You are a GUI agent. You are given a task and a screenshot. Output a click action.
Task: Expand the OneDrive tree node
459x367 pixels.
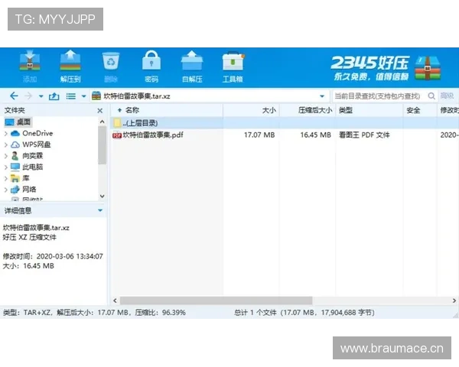6,134
